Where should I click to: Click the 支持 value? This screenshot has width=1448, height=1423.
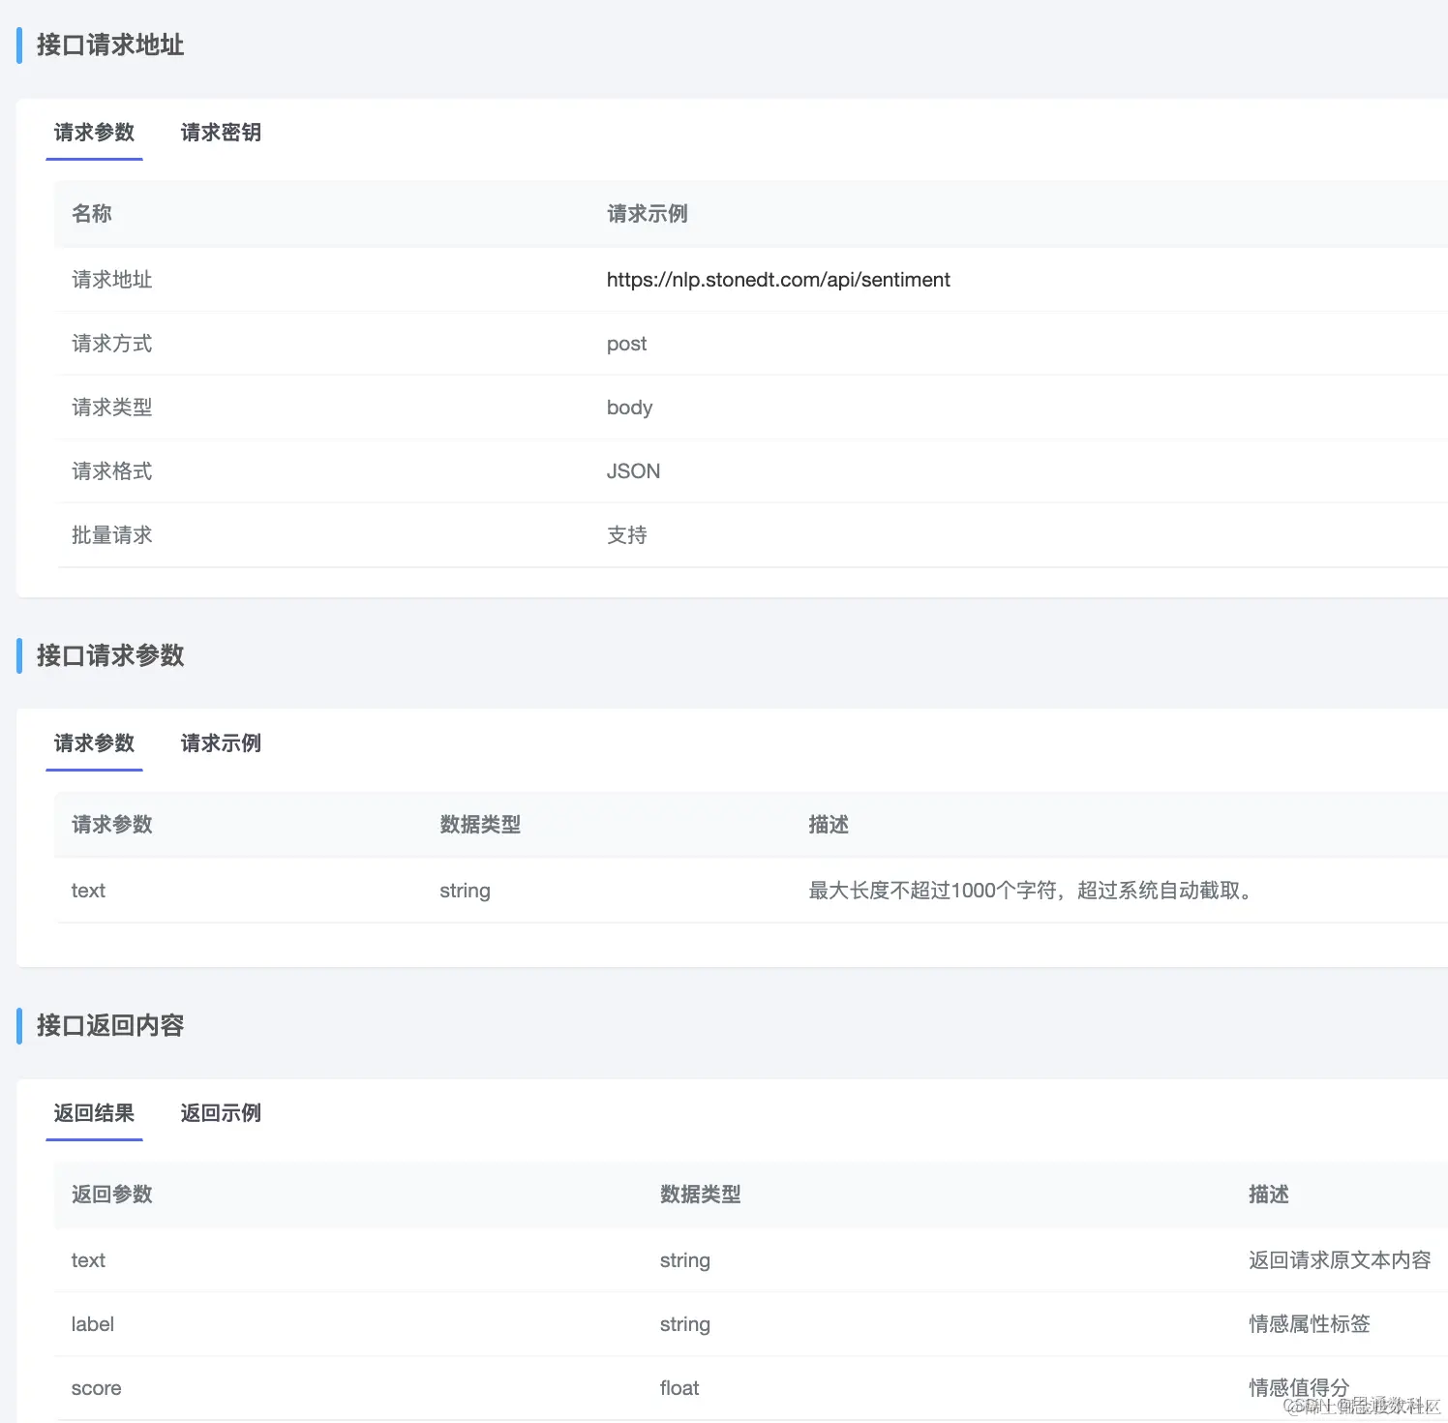tap(626, 535)
